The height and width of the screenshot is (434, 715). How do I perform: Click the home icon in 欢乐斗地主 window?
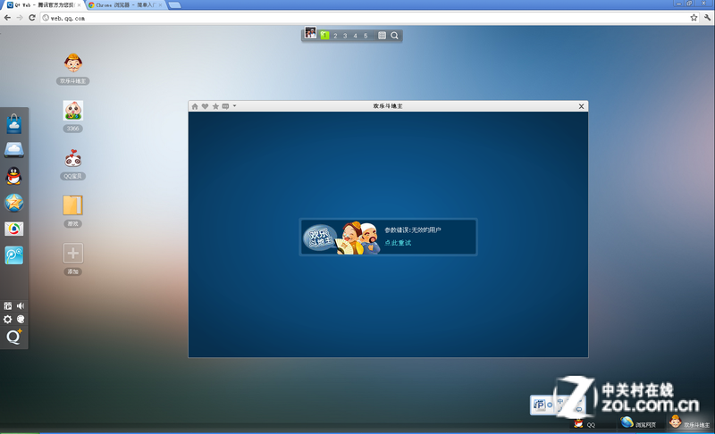(x=195, y=106)
